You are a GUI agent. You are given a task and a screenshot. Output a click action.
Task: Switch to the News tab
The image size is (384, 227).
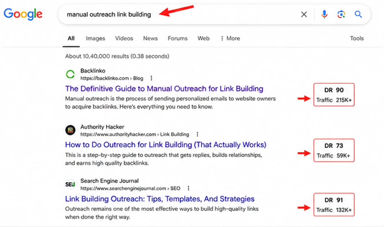tap(151, 38)
